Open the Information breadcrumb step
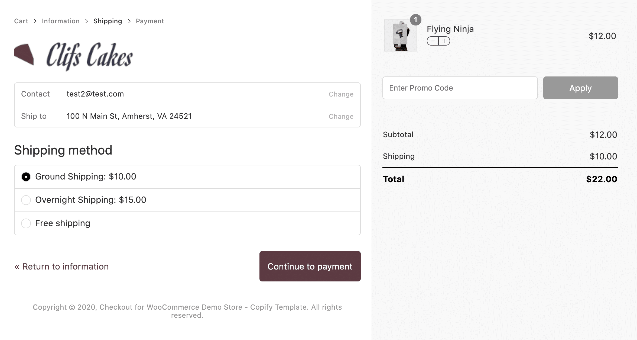Image resolution: width=637 pixels, height=340 pixels. coord(60,21)
